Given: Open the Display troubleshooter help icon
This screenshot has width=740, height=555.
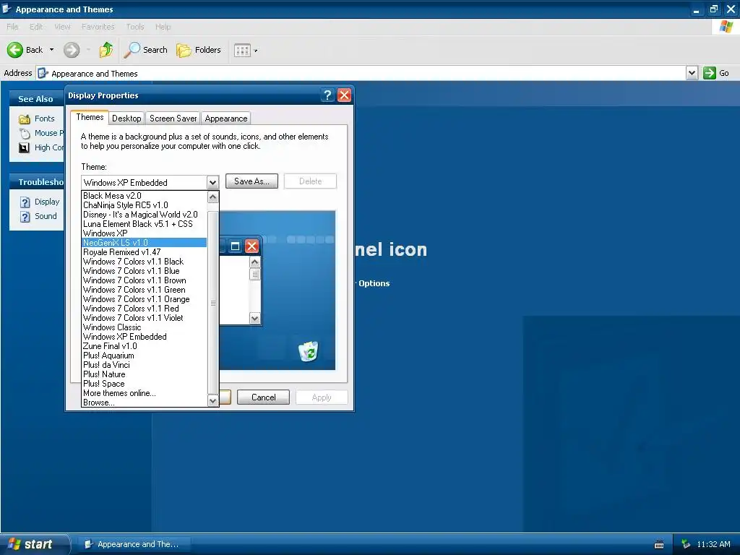Looking at the screenshot, I should (25, 202).
